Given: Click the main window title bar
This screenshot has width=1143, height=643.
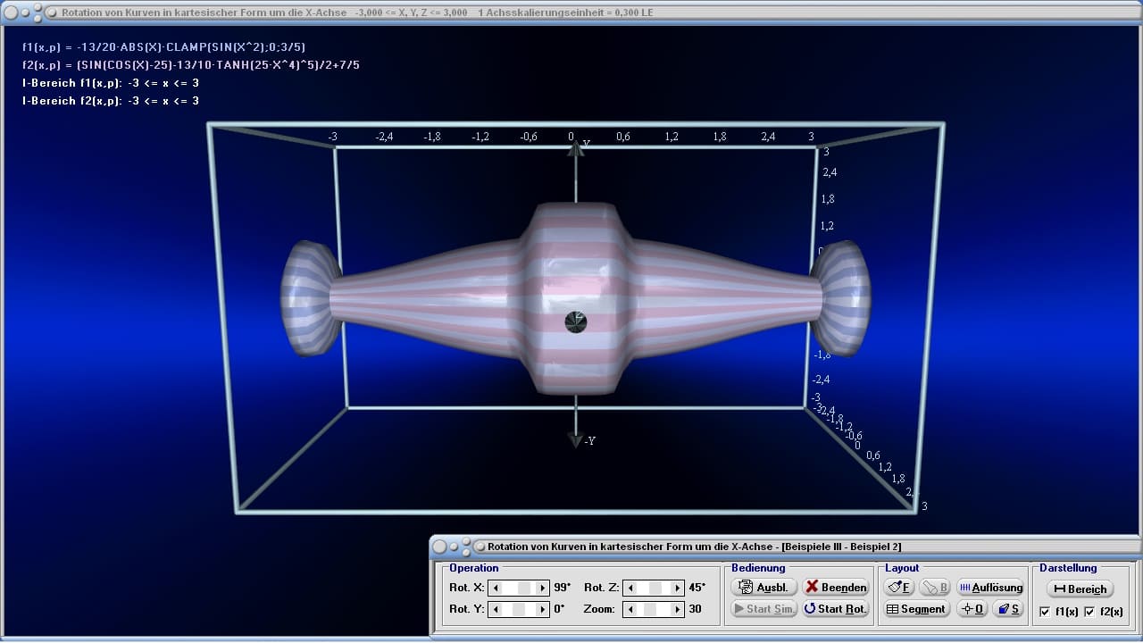Looking at the screenshot, I should coord(571,13).
